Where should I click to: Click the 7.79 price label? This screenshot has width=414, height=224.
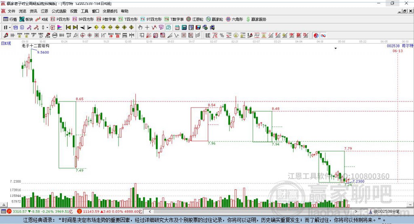pos(348,148)
